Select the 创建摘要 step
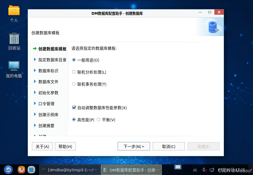This screenshot has width=253, height=175. [x=46, y=125]
